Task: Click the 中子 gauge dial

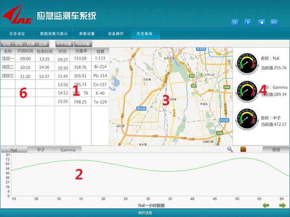Action: click(x=247, y=119)
